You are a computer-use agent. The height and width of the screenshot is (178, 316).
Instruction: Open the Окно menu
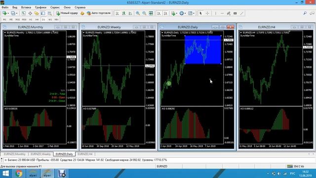[67, 7]
